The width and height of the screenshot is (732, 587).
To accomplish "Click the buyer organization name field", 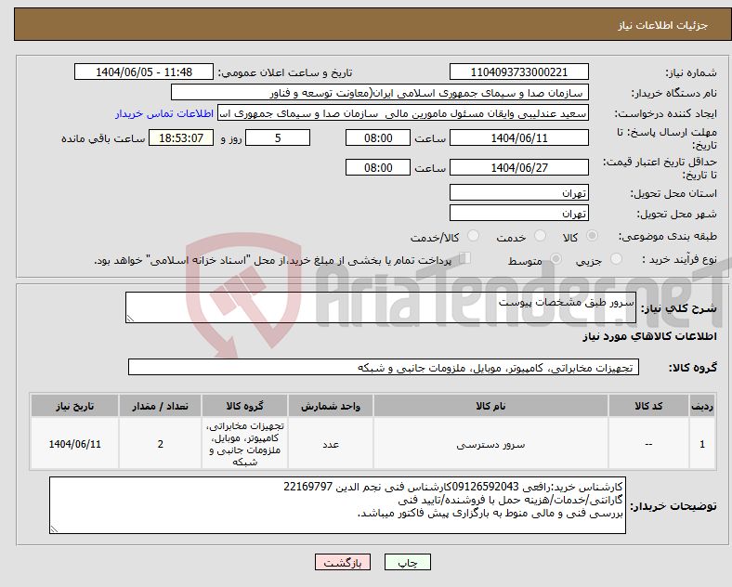I will [380, 92].
